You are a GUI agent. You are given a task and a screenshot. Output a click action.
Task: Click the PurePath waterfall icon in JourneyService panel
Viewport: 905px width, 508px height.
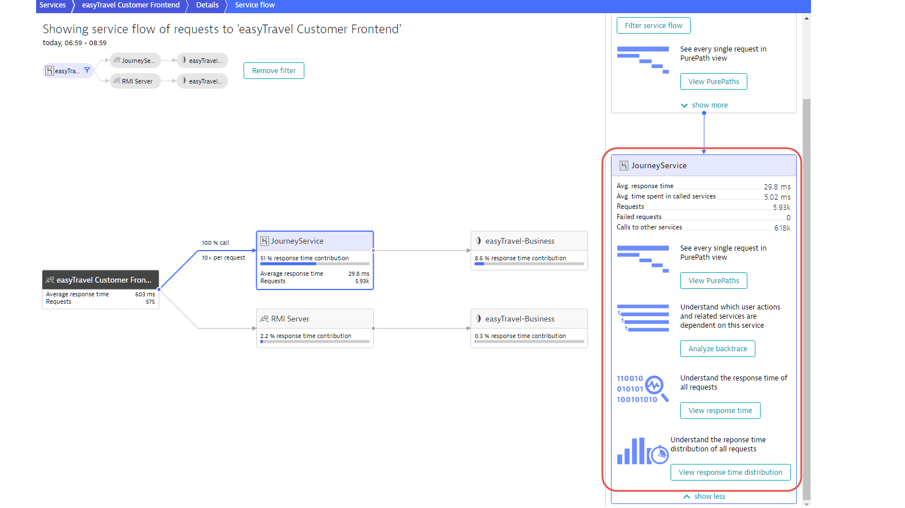pos(643,259)
